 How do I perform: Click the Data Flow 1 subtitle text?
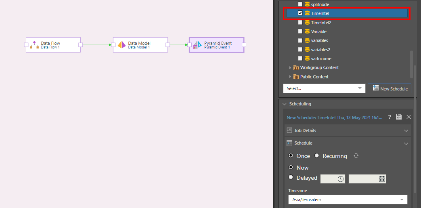50,47
